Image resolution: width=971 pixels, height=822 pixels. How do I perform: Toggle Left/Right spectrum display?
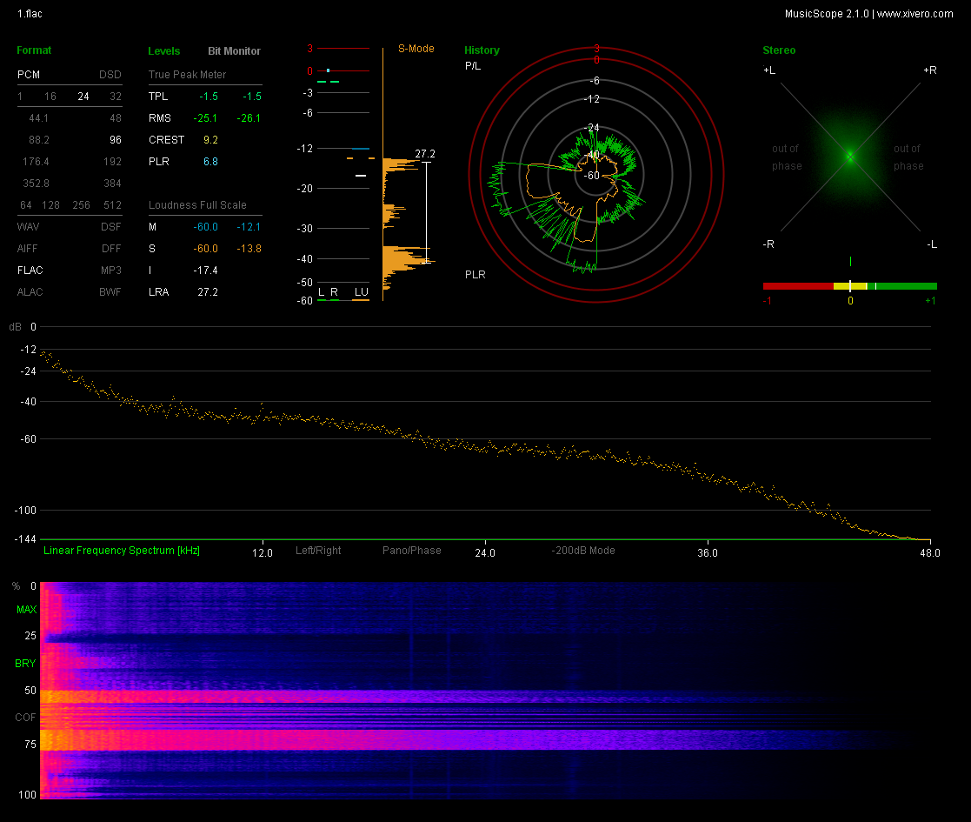(x=318, y=551)
